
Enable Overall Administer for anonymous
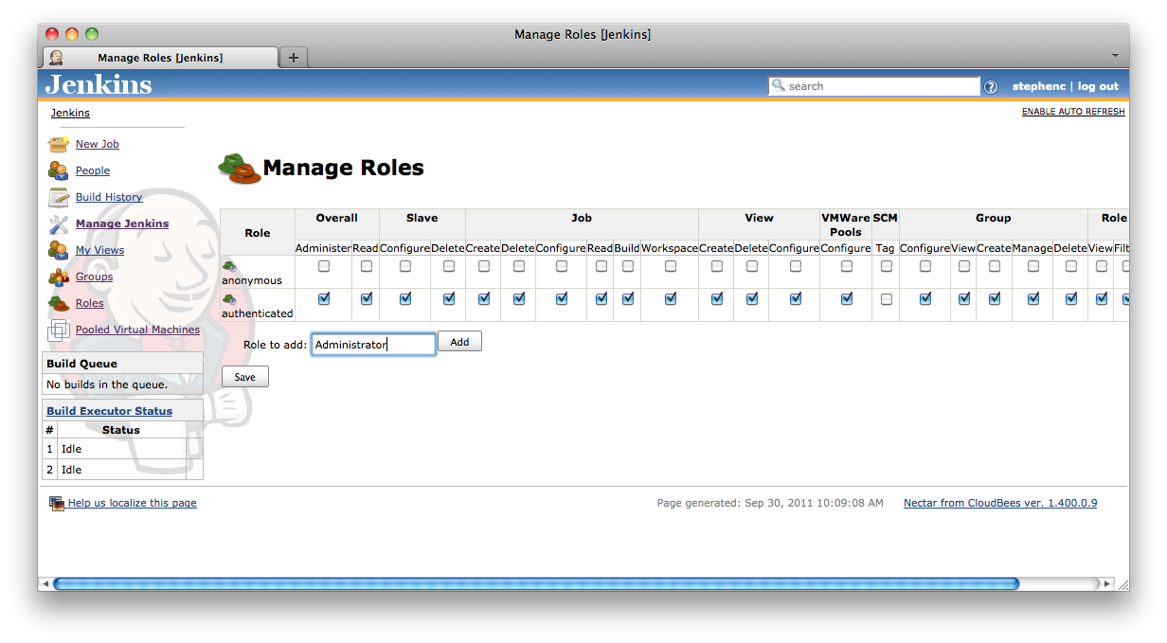point(324,266)
